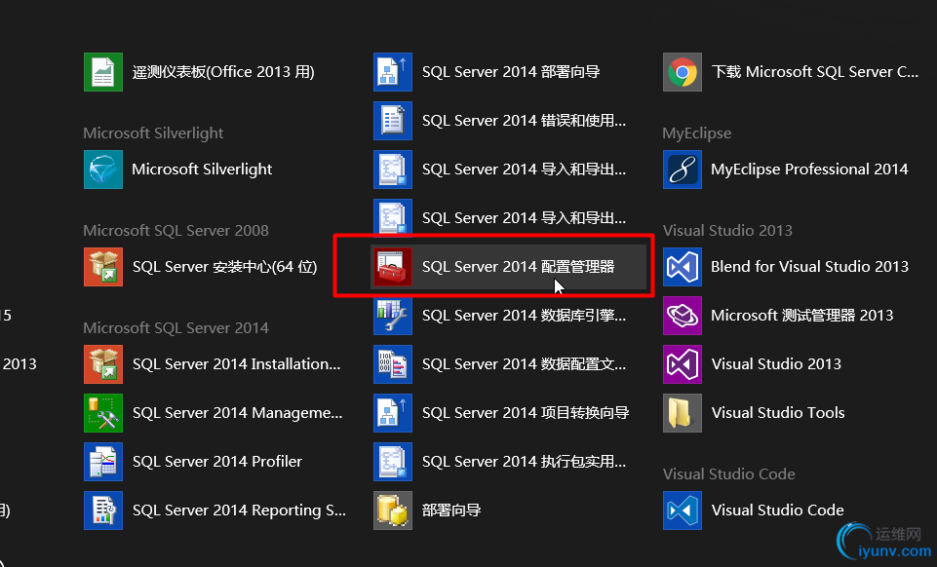937x567 pixels.
Task: Open SQL Server 2014 Profiler
Action: point(194,462)
